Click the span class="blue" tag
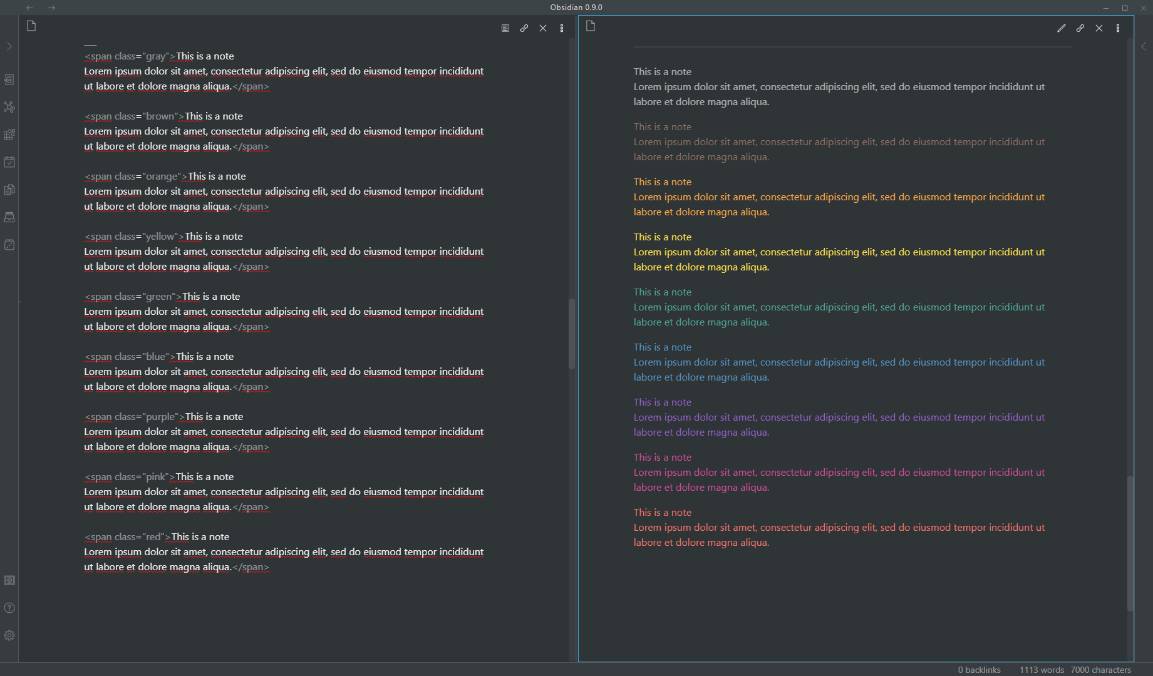 [130, 357]
